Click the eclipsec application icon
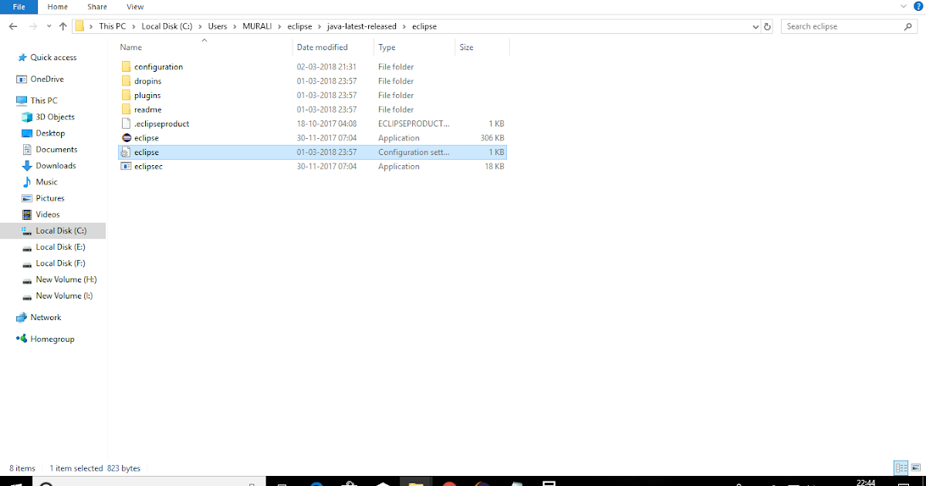The height and width of the screenshot is (486, 926). click(x=127, y=167)
